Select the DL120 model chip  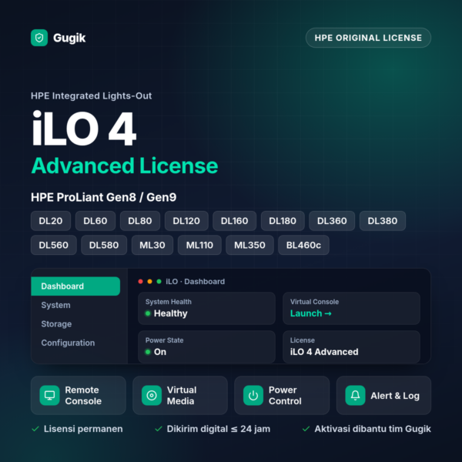tap(186, 221)
